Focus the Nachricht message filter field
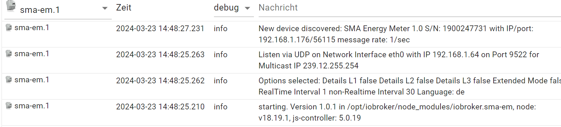Screen dimensions: 561x127 (x=410, y=8)
